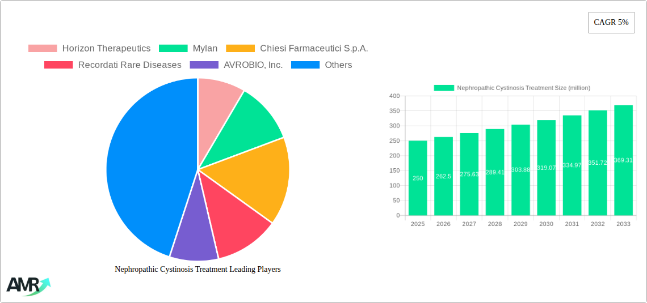Click the Nephropathic Cystinosis Treatment Leading Players title
The height and width of the screenshot is (303, 647).
198,270
